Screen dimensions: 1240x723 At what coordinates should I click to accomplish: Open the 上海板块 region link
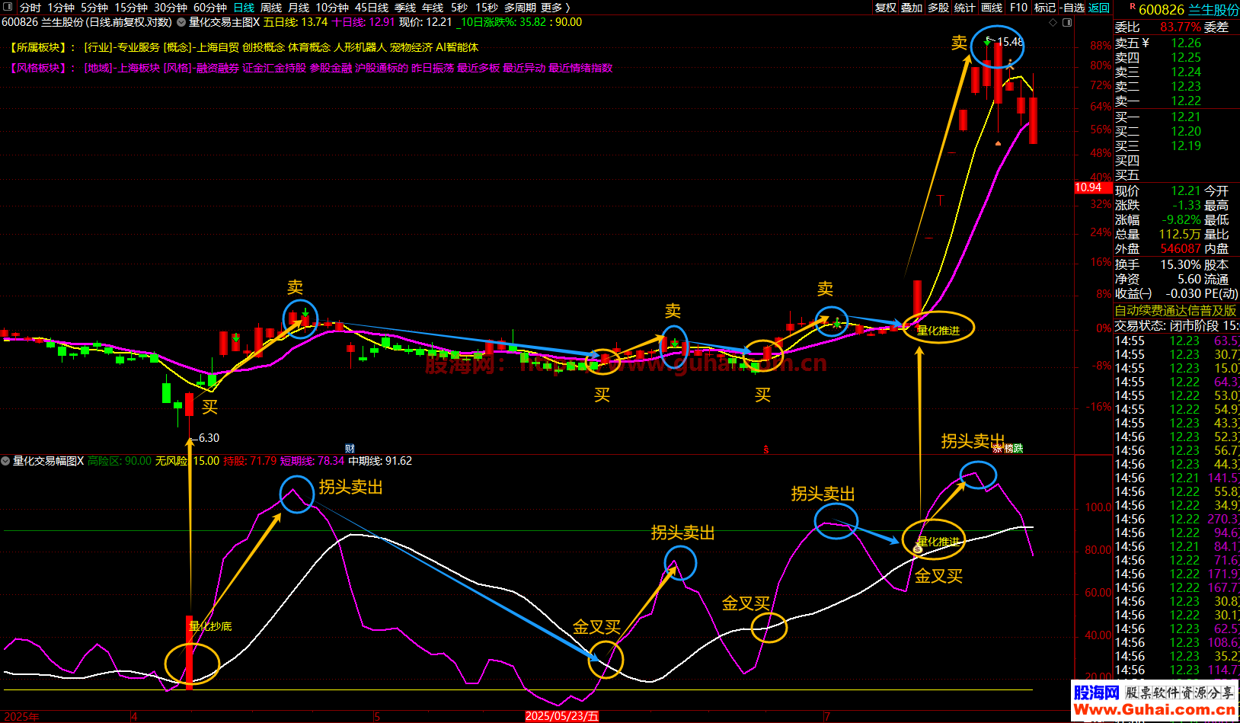[x=139, y=68]
